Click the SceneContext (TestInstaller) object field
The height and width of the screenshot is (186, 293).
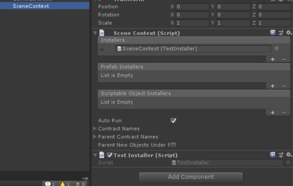(x=193, y=49)
